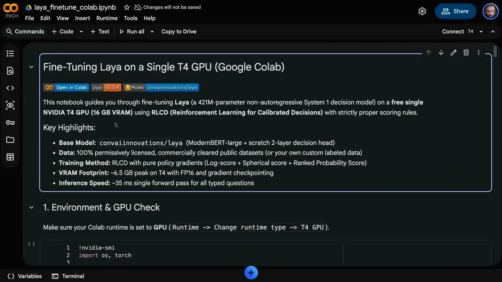
Task: Open the Connect options dropdown arrow
Action: click(x=481, y=32)
